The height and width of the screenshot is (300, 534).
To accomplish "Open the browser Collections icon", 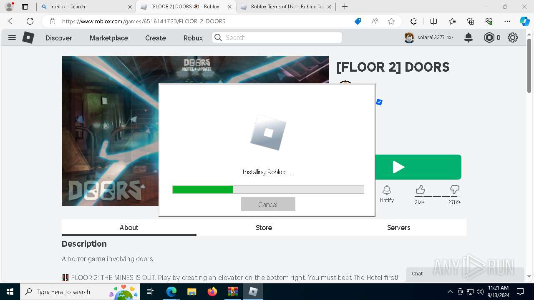I will (x=471, y=21).
